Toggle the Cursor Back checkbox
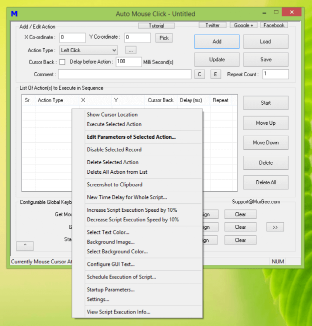312x326 pixels. 62,62
